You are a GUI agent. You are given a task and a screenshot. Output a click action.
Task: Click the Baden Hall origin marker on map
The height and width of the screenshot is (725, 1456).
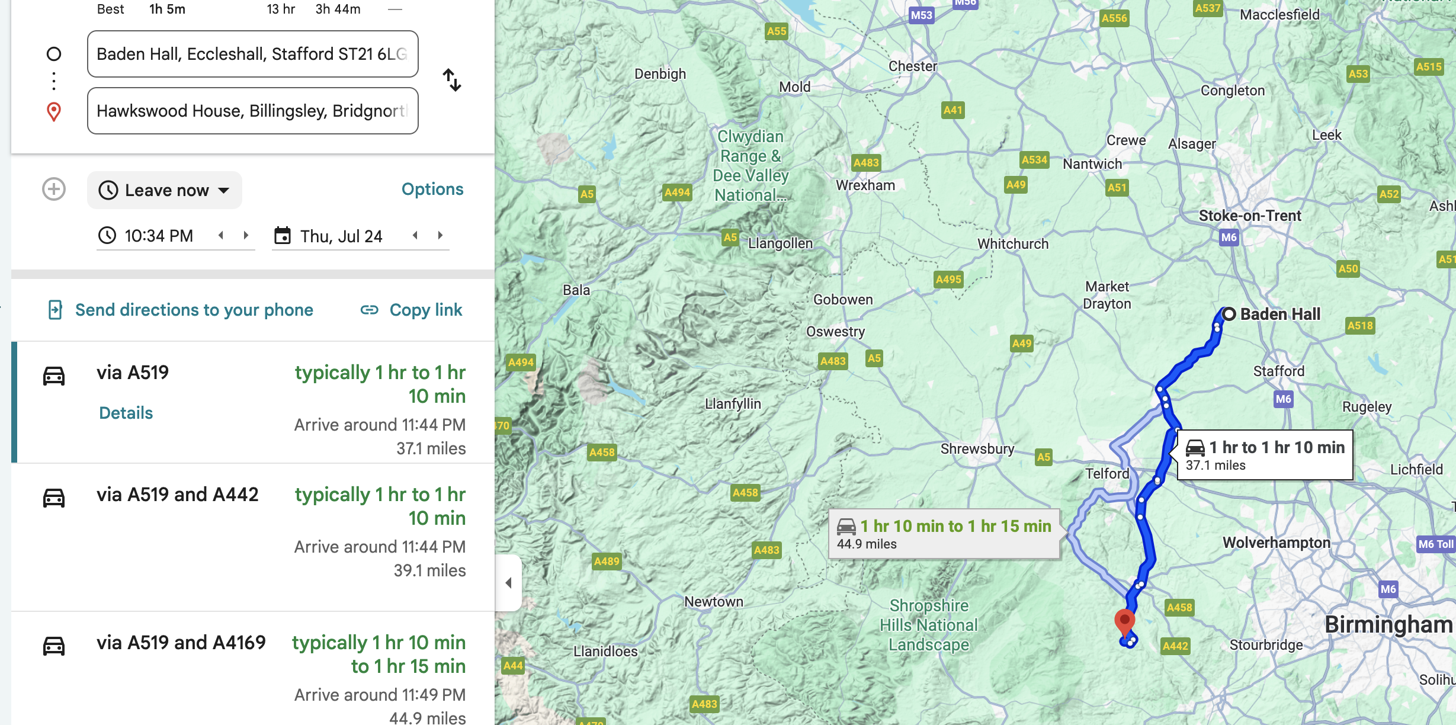pos(1229,314)
